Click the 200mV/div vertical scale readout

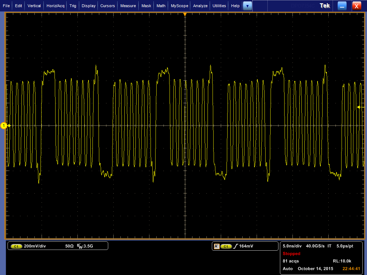click(x=35, y=246)
